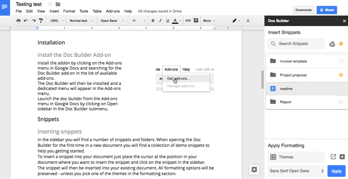Open the Normal text style dropdown
348x179 pixels.
click(x=81, y=20)
